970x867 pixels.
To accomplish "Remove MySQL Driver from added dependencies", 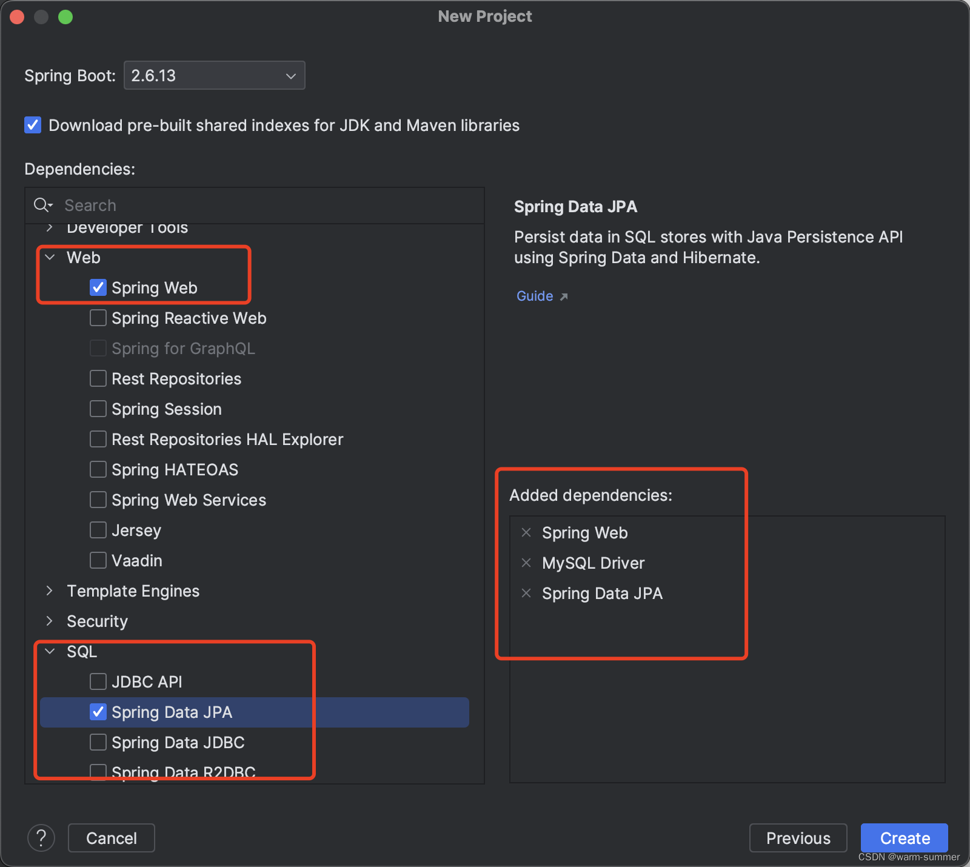I will 526,563.
